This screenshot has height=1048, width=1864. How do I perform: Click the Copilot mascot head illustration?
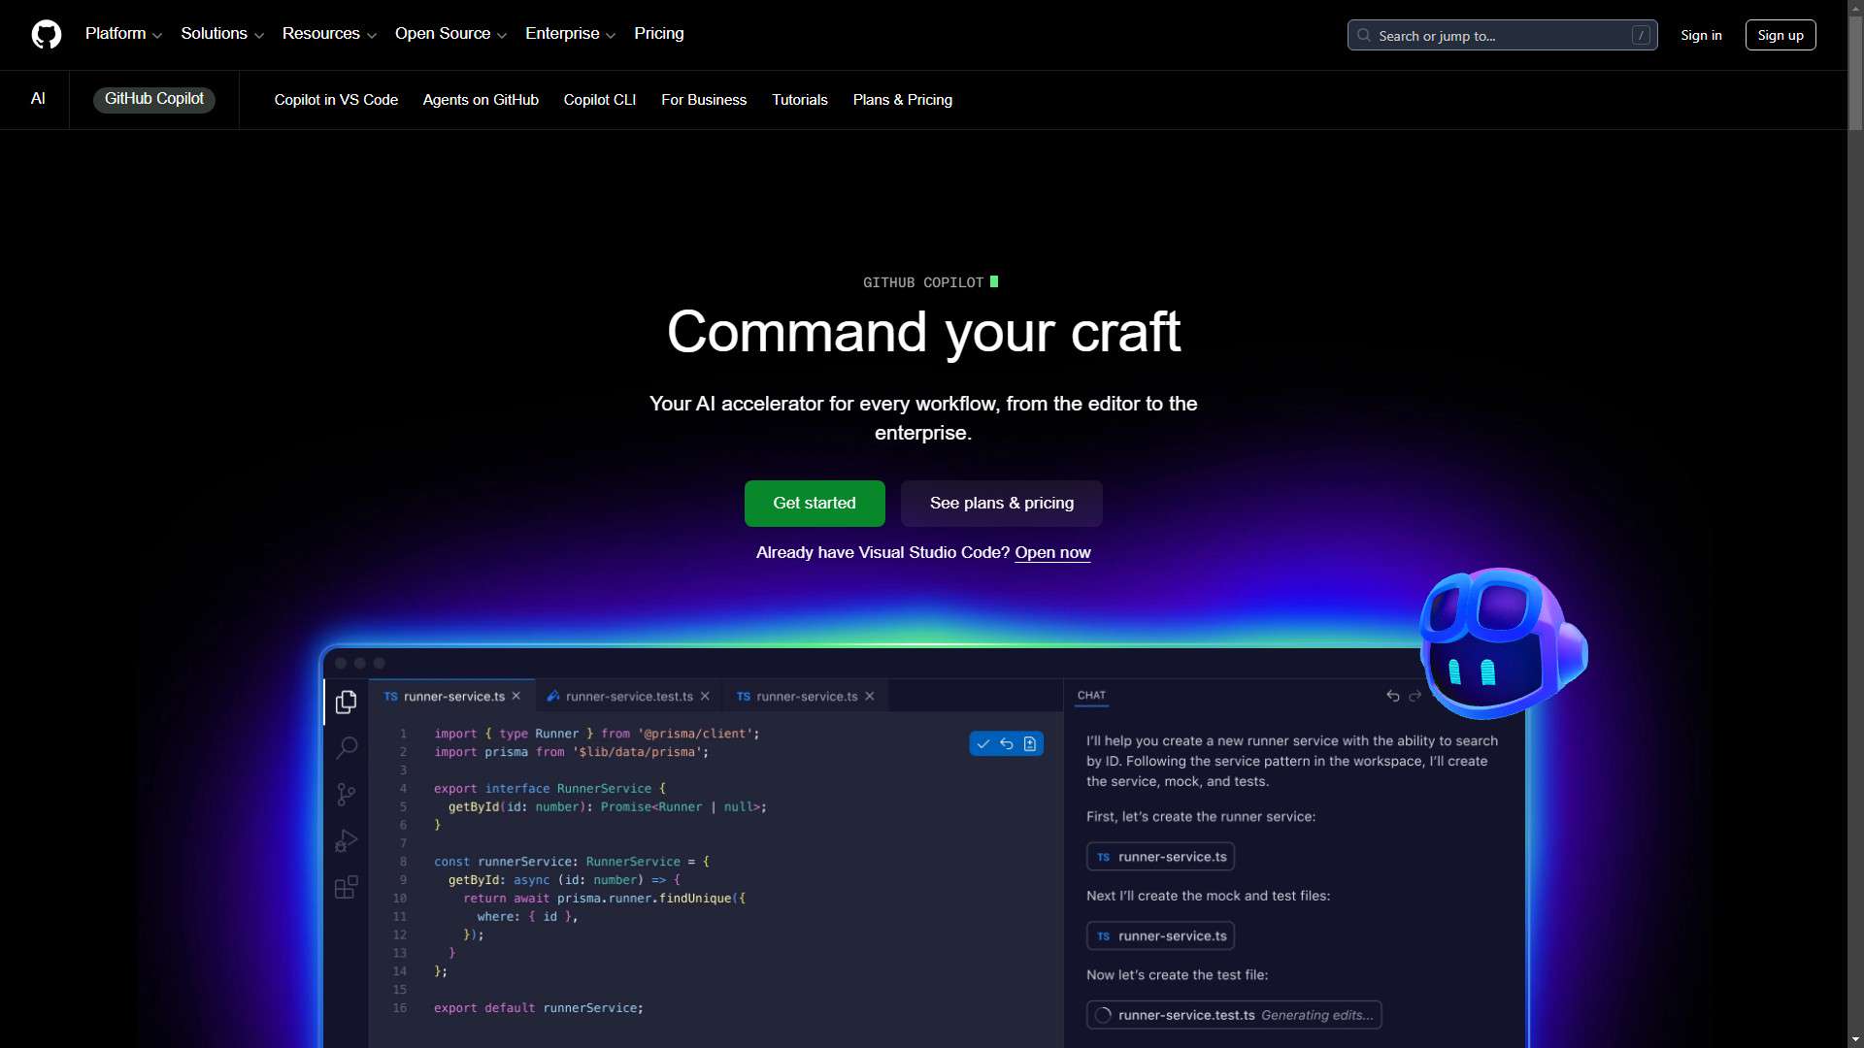pos(1503,643)
